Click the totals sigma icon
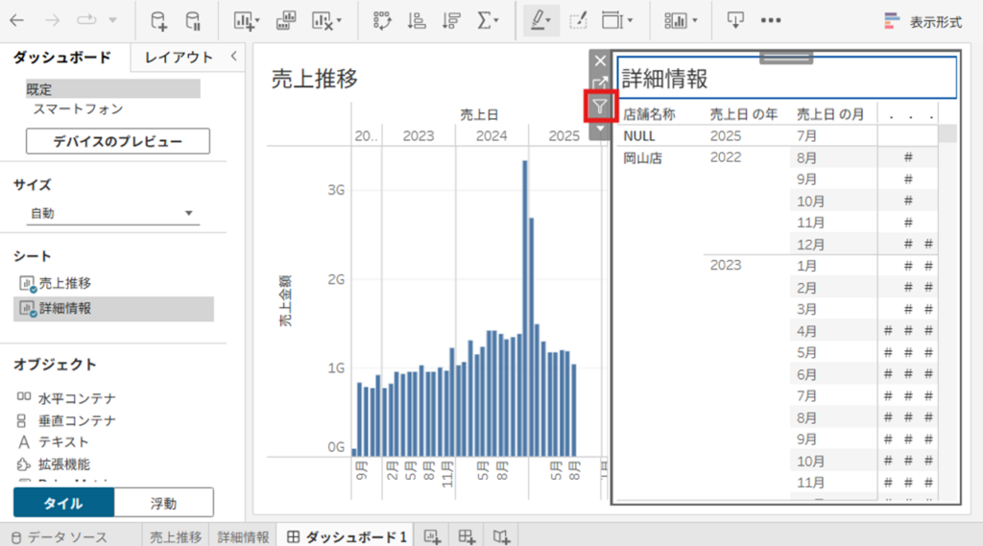The width and height of the screenshot is (983, 546). point(484,21)
